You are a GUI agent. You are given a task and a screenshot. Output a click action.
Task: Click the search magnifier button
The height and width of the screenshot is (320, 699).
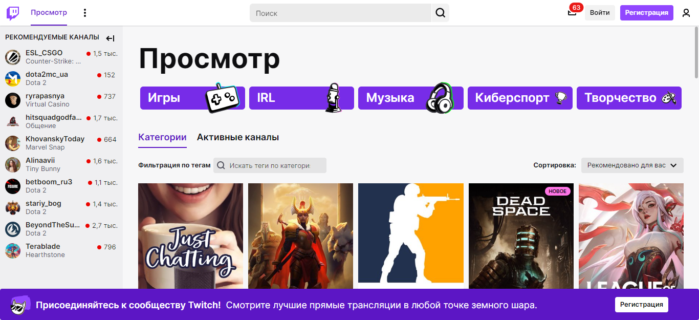tap(440, 13)
